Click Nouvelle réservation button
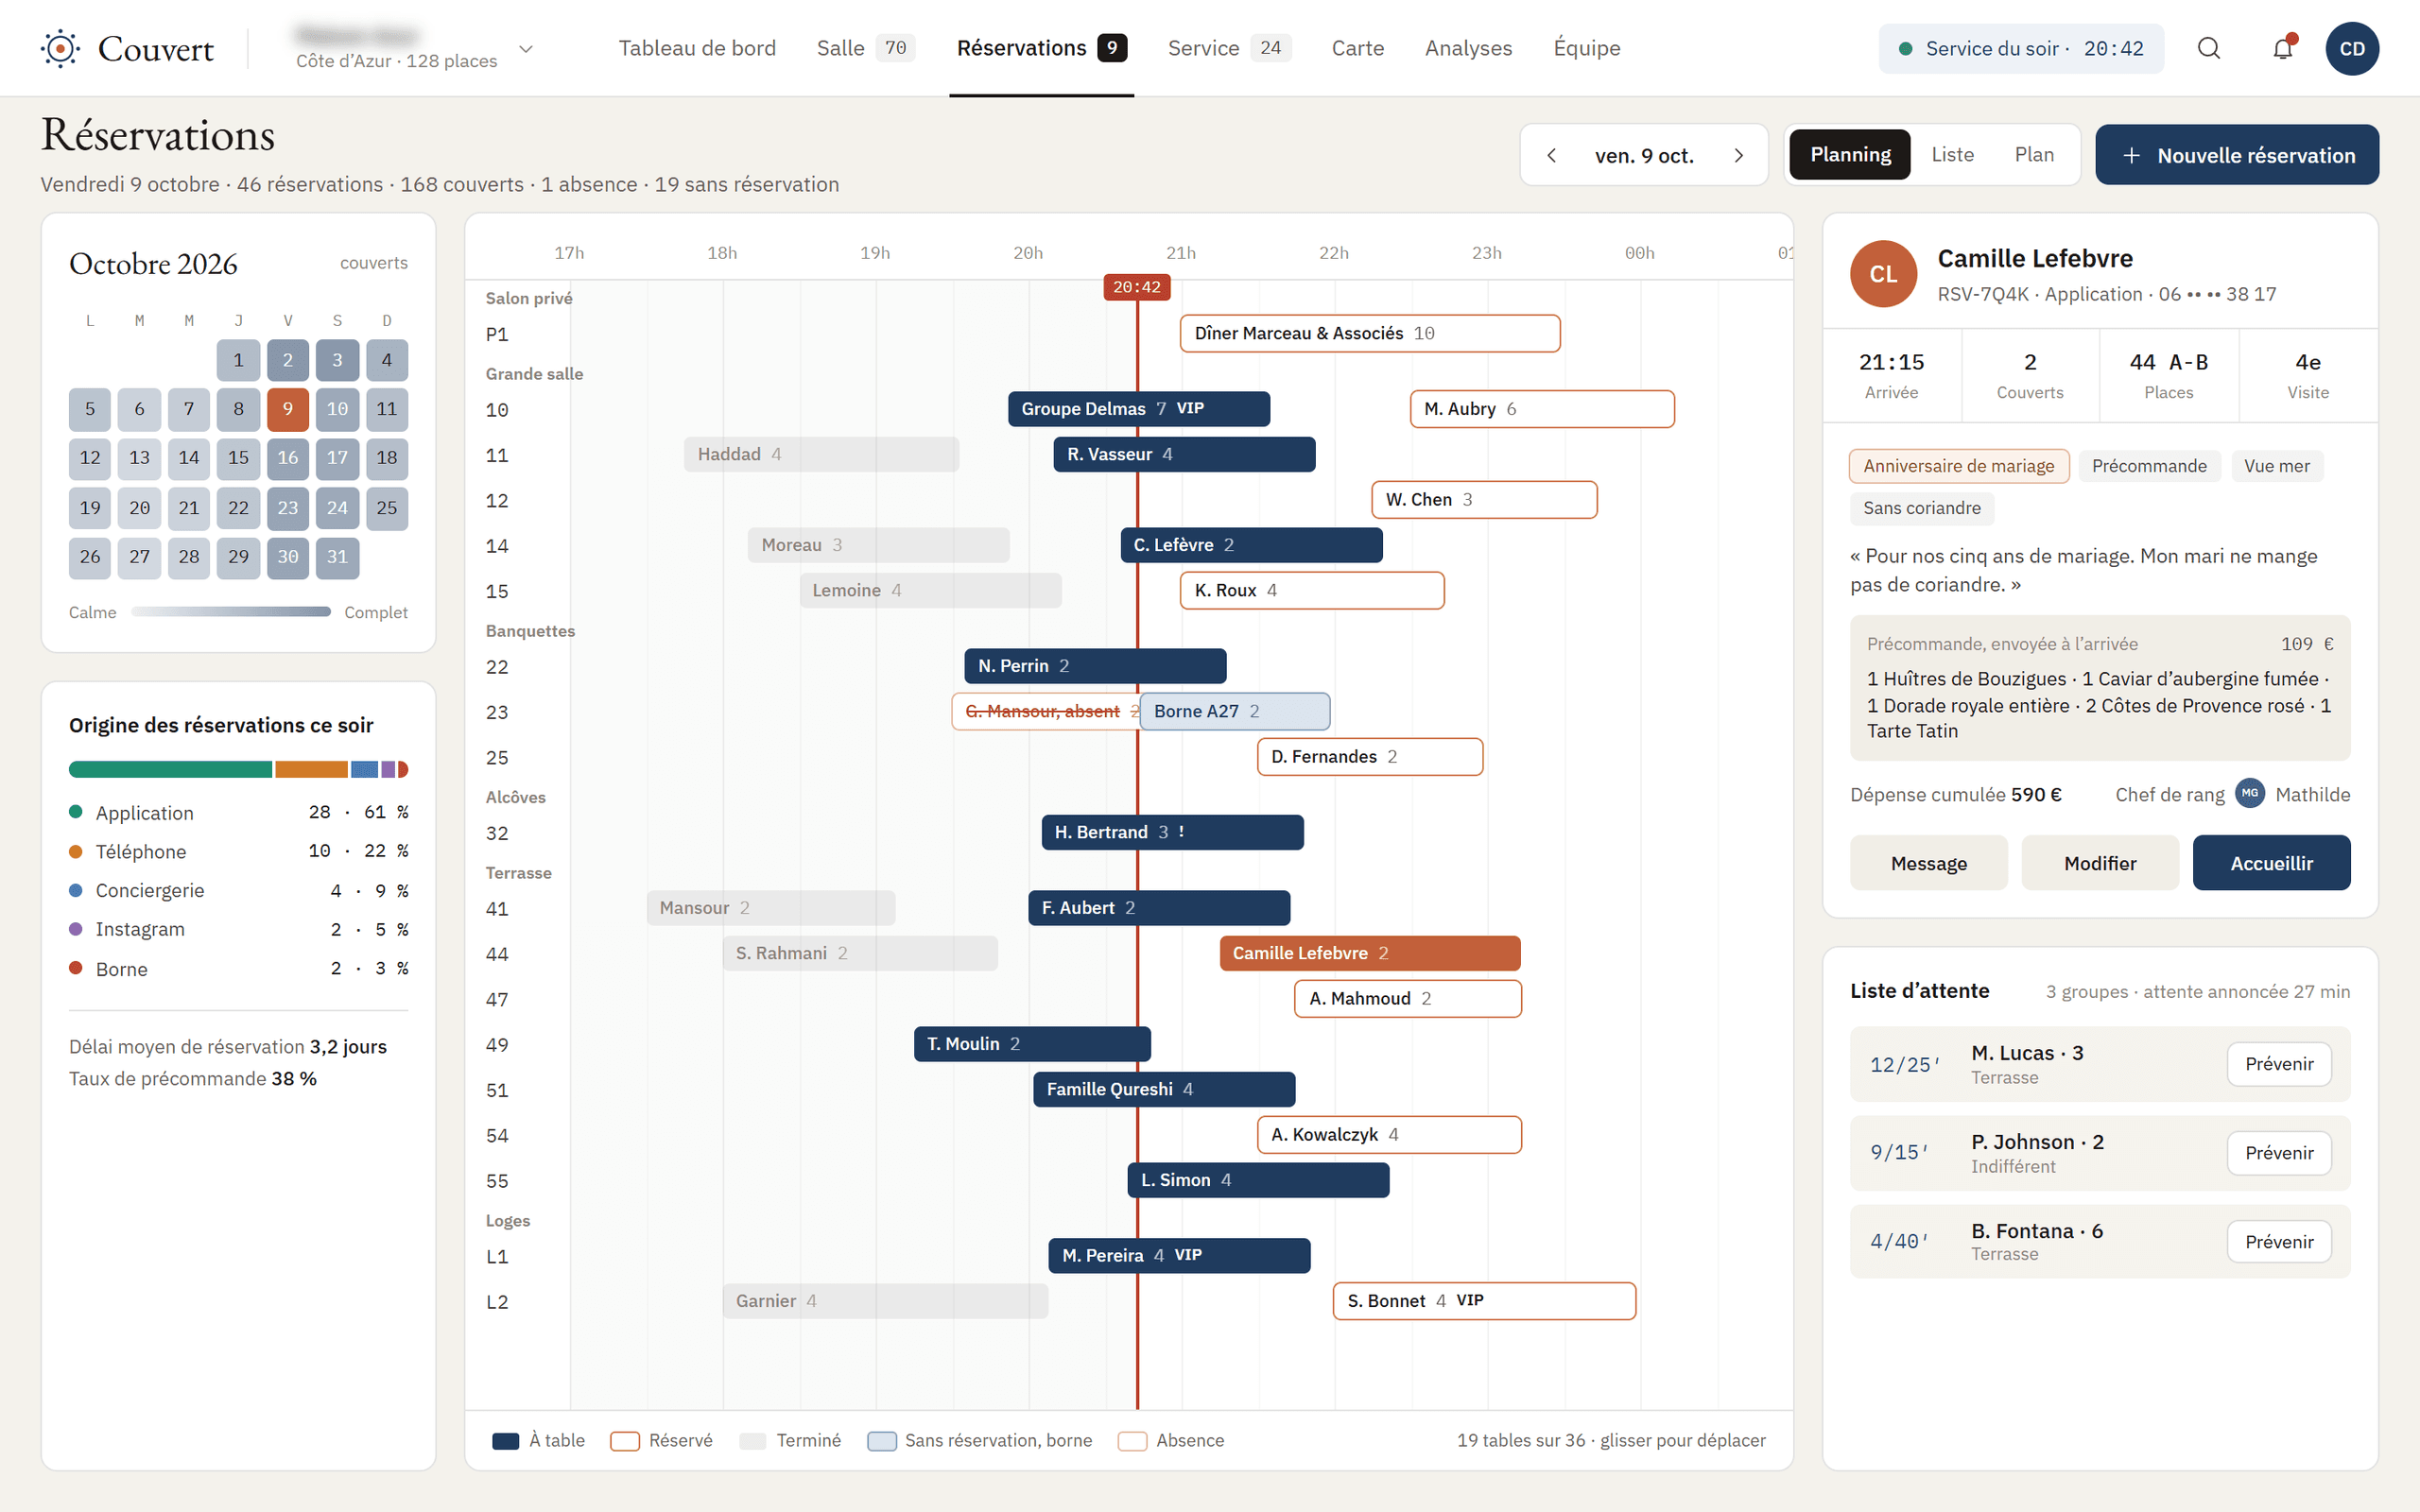This screenshot has height=1512, width=2420. [x=2237, y=155]
